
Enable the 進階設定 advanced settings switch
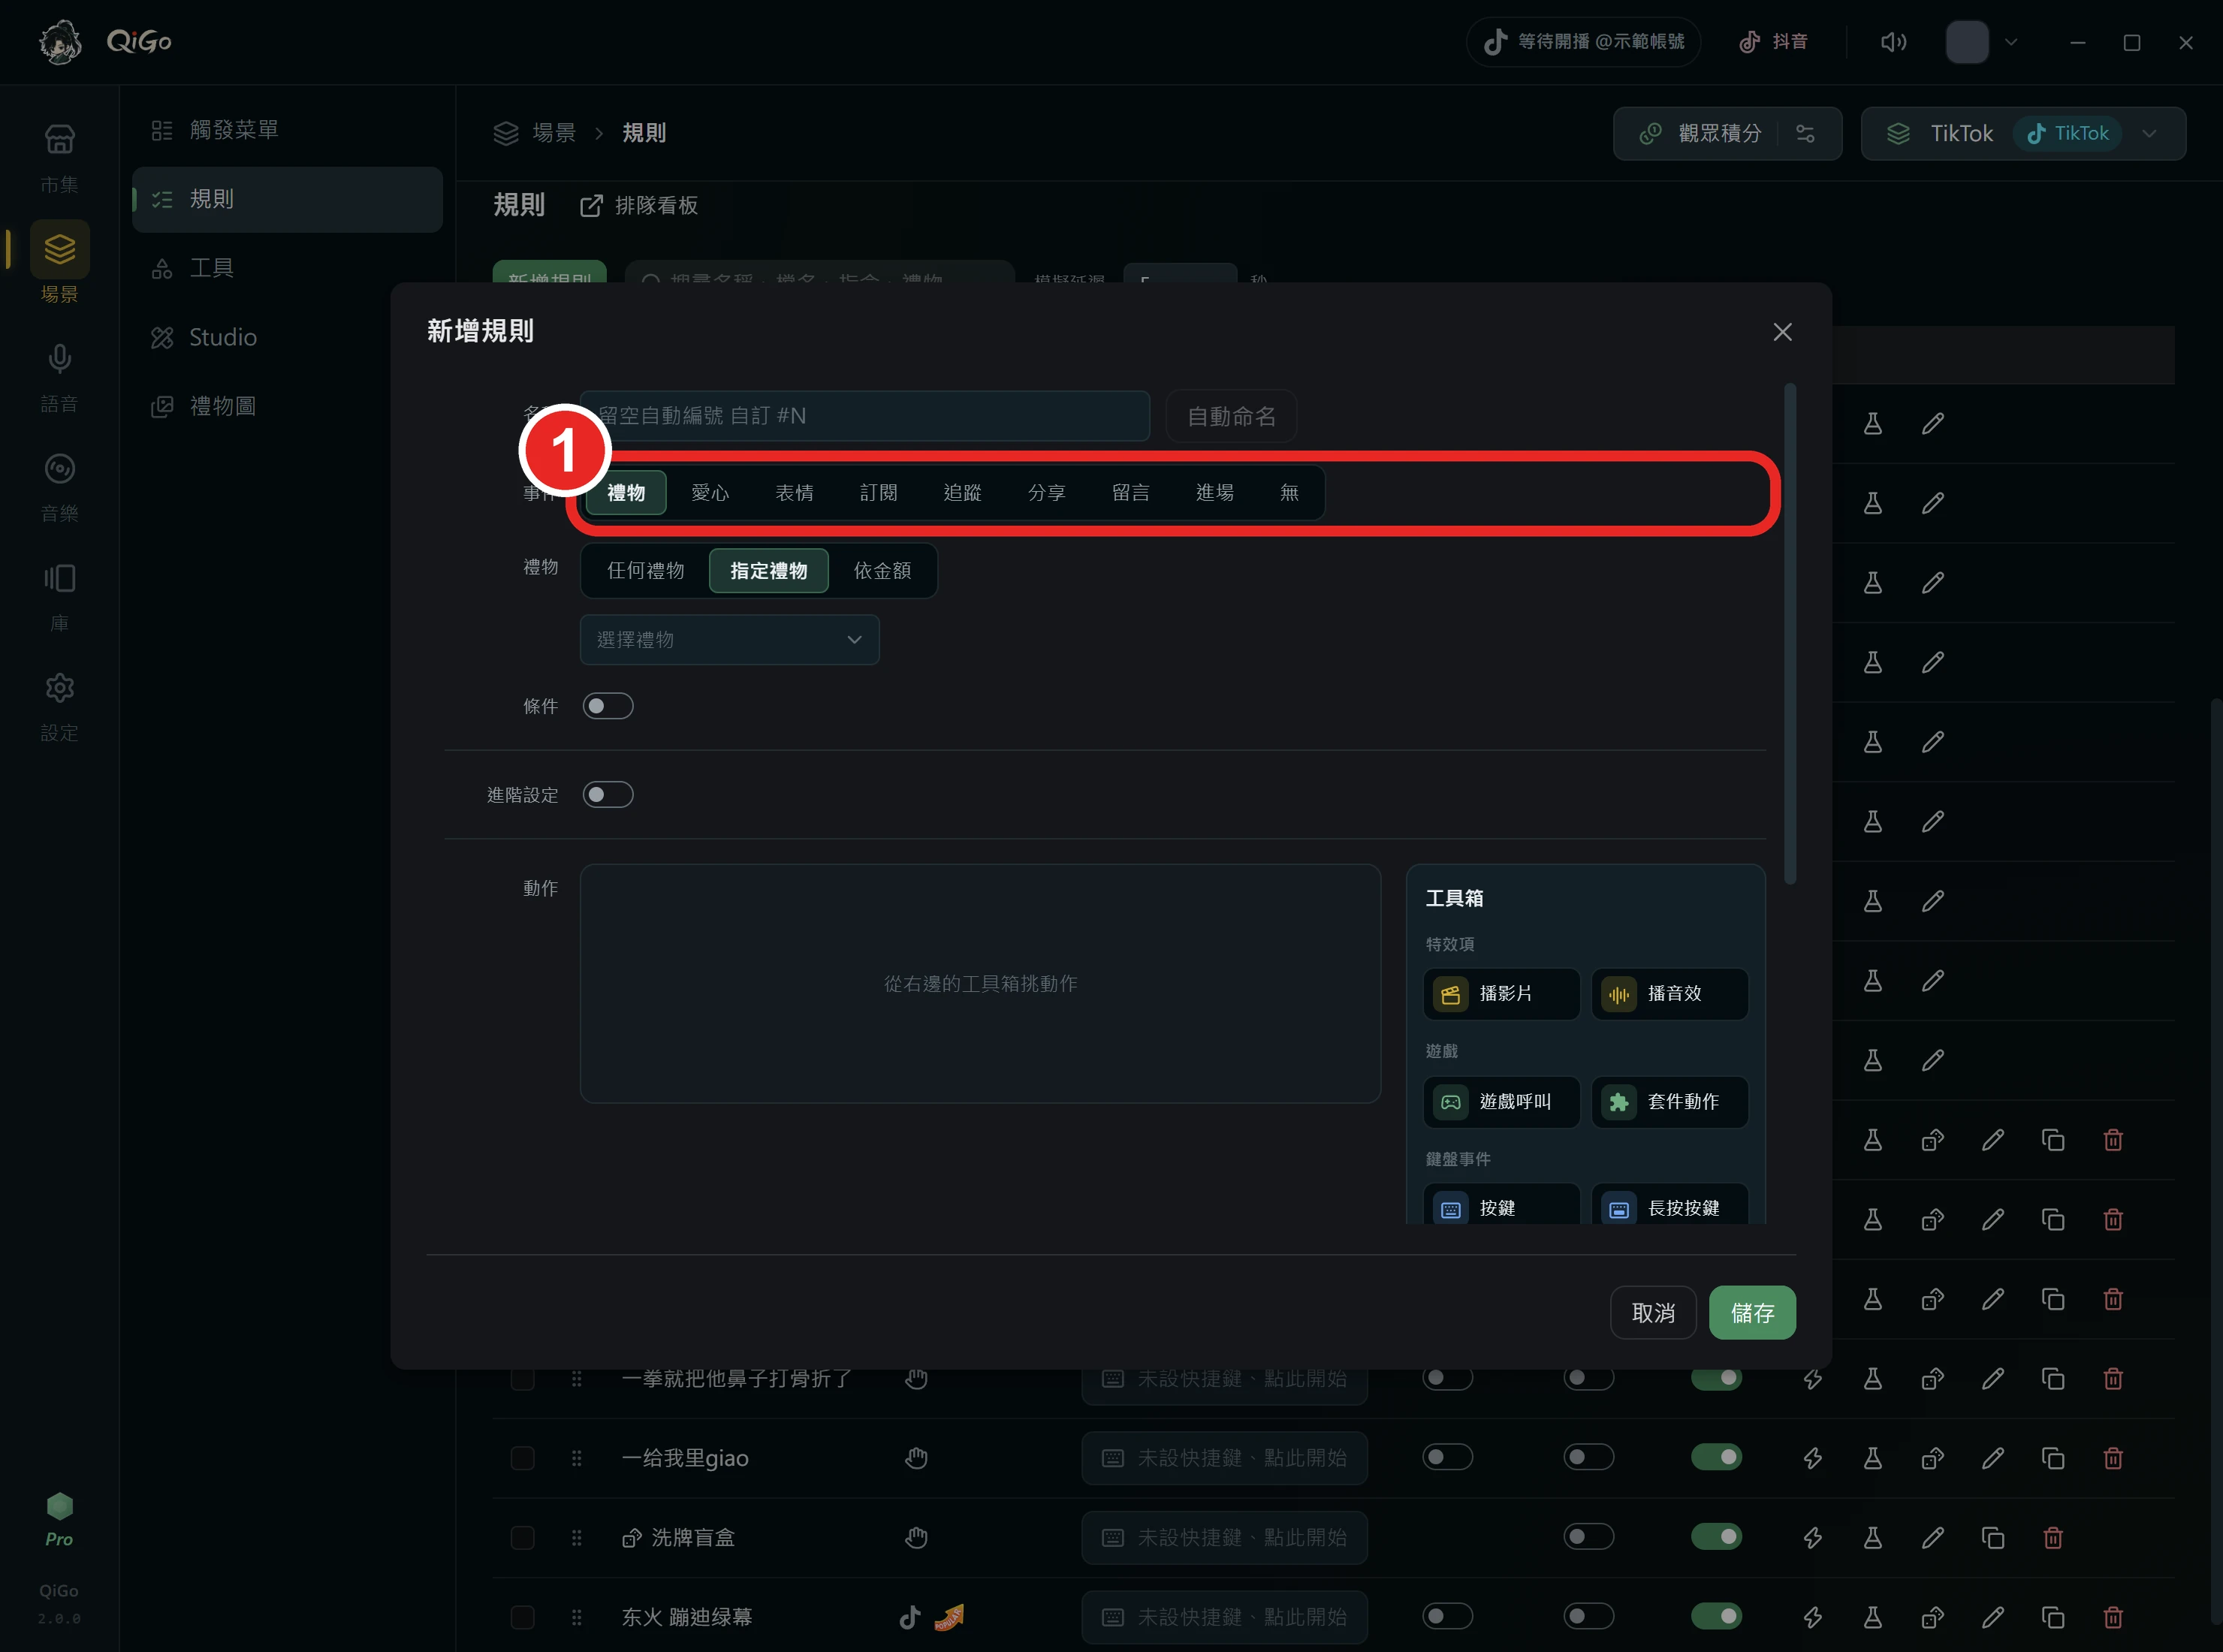click(608, 795)
